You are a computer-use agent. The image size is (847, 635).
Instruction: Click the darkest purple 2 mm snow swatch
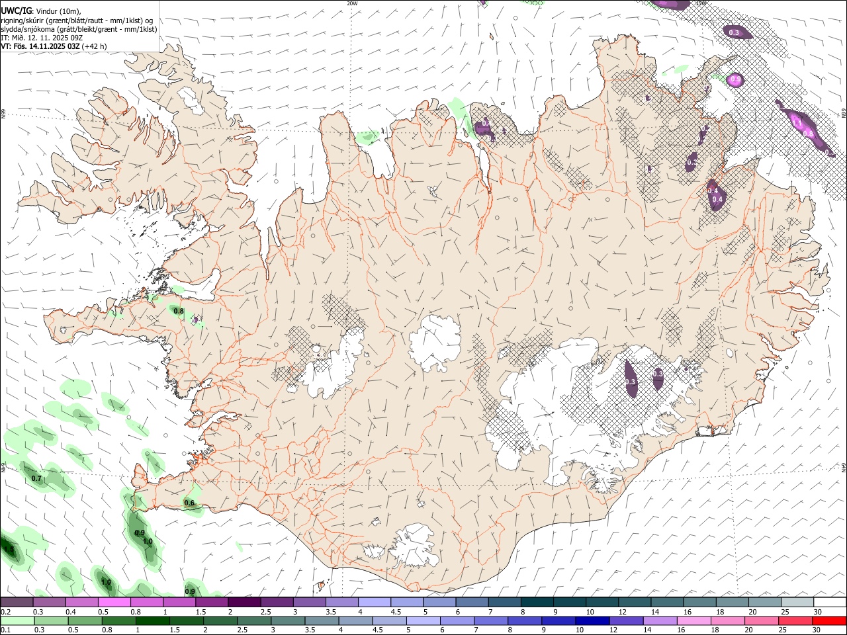244,603
